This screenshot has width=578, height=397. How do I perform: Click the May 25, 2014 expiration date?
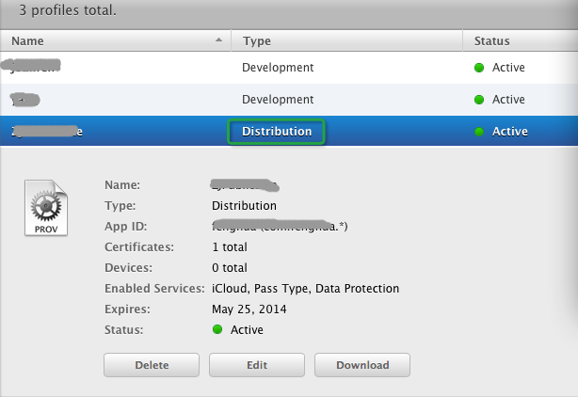click(x=249, y=309)
